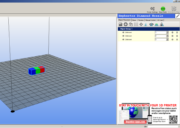The image size is (180, 128).
Task: Add a new object with plus icon
Action: tap(126, 24)
